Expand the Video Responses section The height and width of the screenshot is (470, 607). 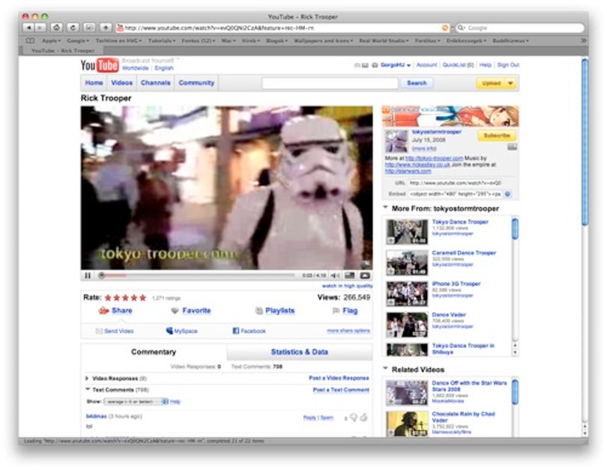coord(87,379)
